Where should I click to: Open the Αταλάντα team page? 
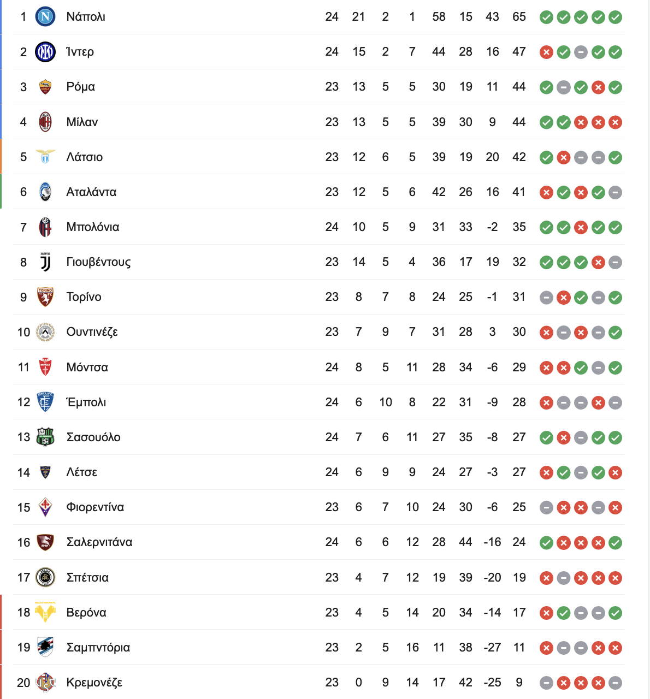tap(91, 192)
